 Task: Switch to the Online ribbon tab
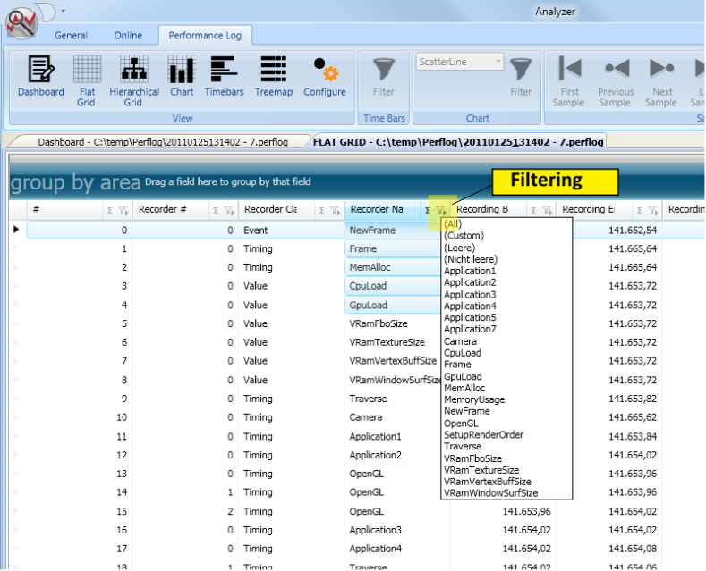coord(128,36)
